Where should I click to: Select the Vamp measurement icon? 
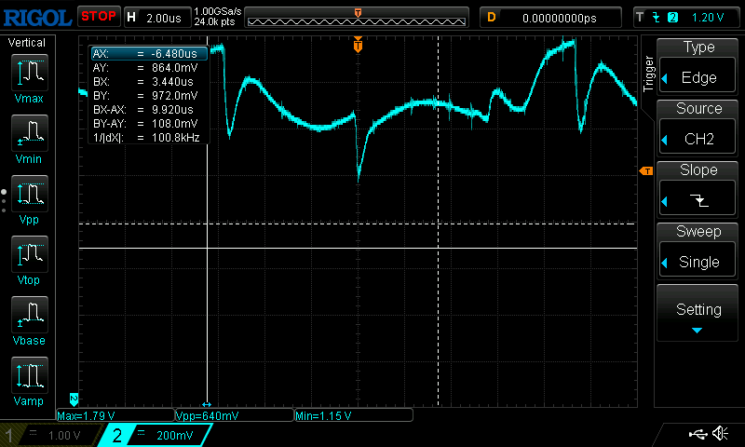30,375
